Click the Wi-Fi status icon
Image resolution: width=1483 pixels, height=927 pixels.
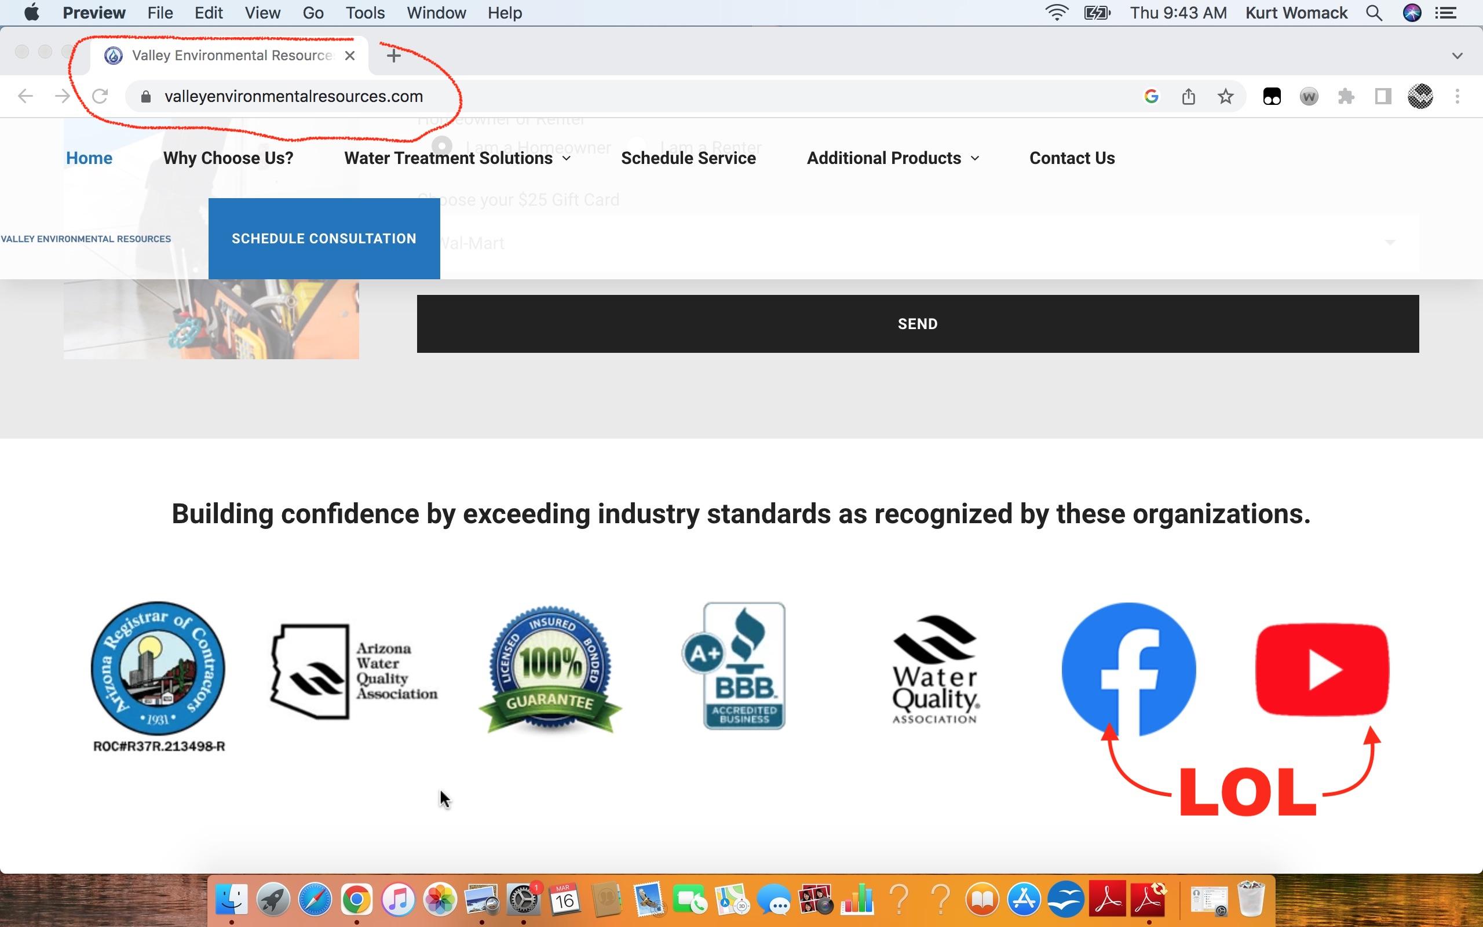pyautogui.click(x=1057, y=13)
